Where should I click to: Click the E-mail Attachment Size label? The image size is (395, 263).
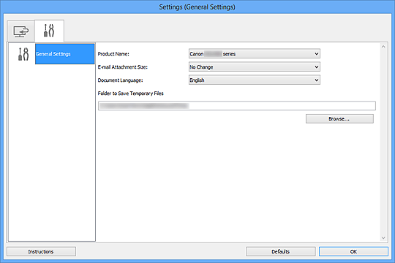point(123,67)
